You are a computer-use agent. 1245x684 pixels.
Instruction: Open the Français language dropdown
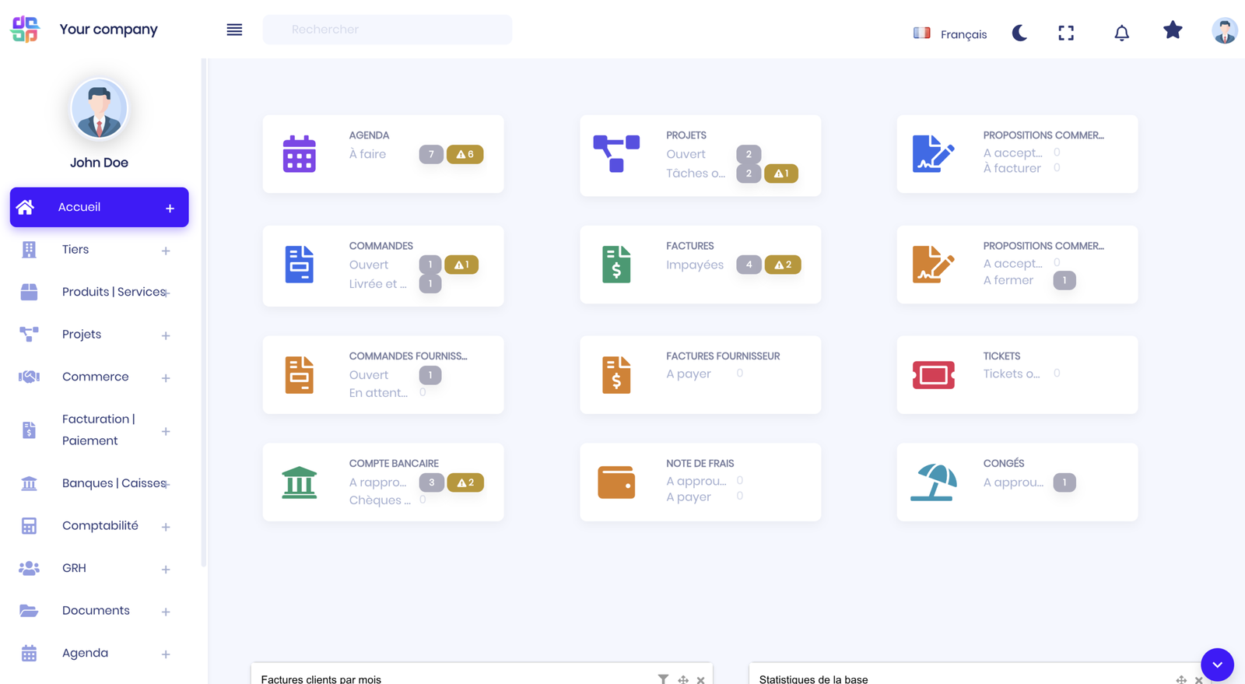[950, 33]
